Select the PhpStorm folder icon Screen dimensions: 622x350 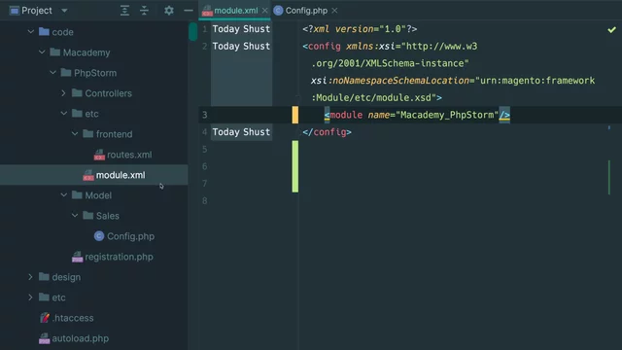(66, 73)
